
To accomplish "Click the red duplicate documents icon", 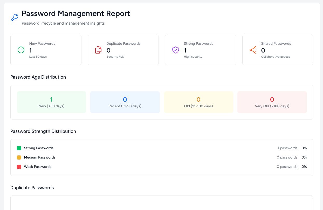I will point(98,50).
